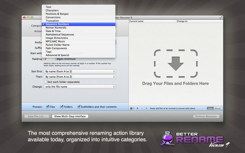Open the Change dropdown
The width and height of the screenshot is (245, 153).
[x=80, y=87]
